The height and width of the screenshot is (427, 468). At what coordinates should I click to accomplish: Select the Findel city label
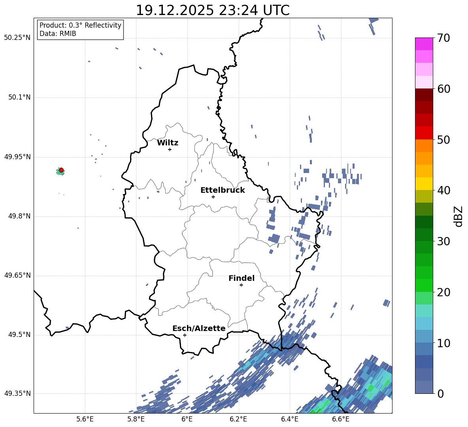point(242,278)
